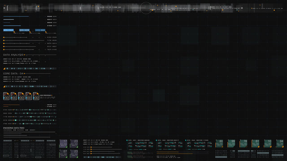287x161 pixels.
Task: Click the green tile numbered 84
Action: click(280, 144)
